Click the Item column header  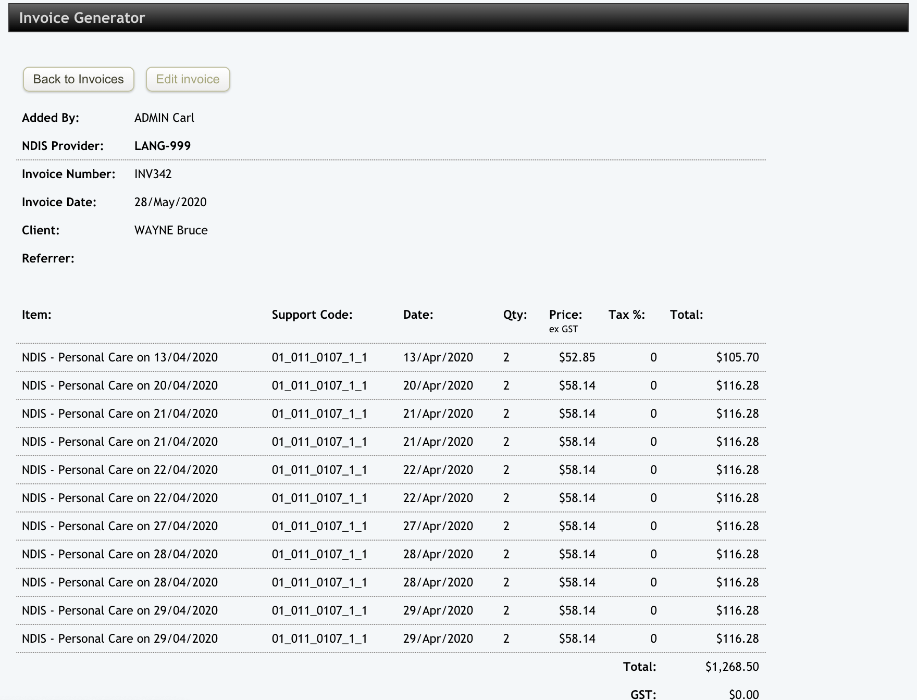(x=36, y=315)
